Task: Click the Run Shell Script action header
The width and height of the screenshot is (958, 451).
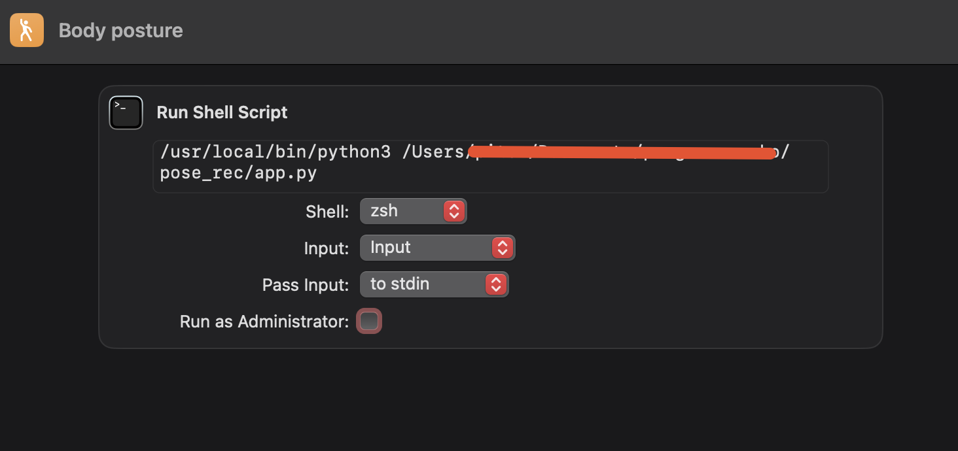Action: pyautogui.click(x=222, y=112)
